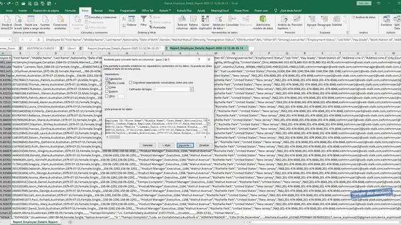Click the Desde la web icon
The height and width of the screenshot is (225, 401).
pyautogui.click(x=18, y=22)
